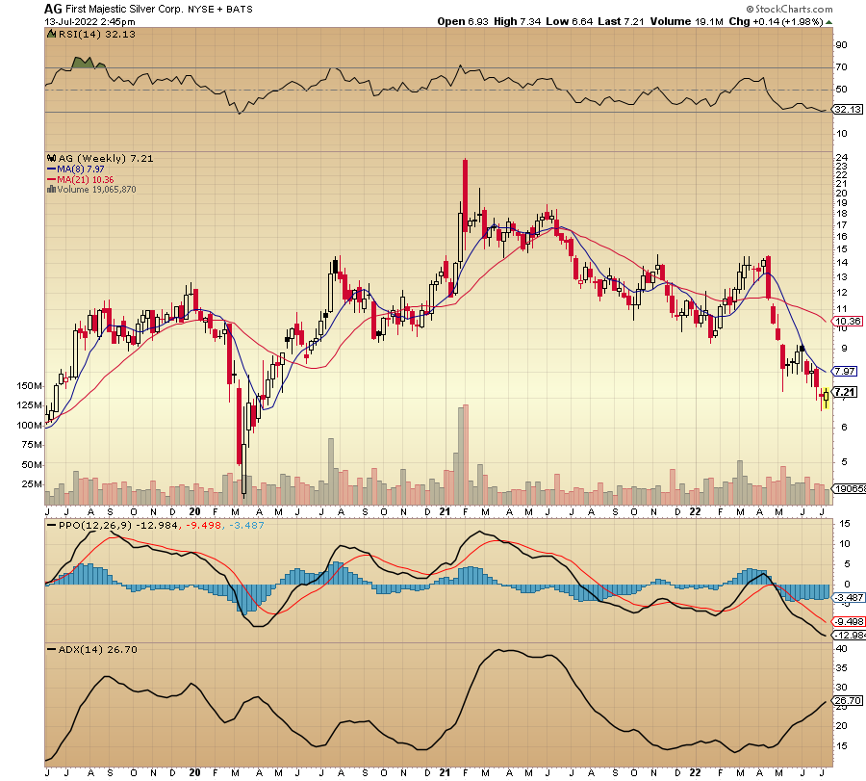The image size is (866, 781).
Task: Click the tall January 2021 spike candle
Action: [465, 204]
